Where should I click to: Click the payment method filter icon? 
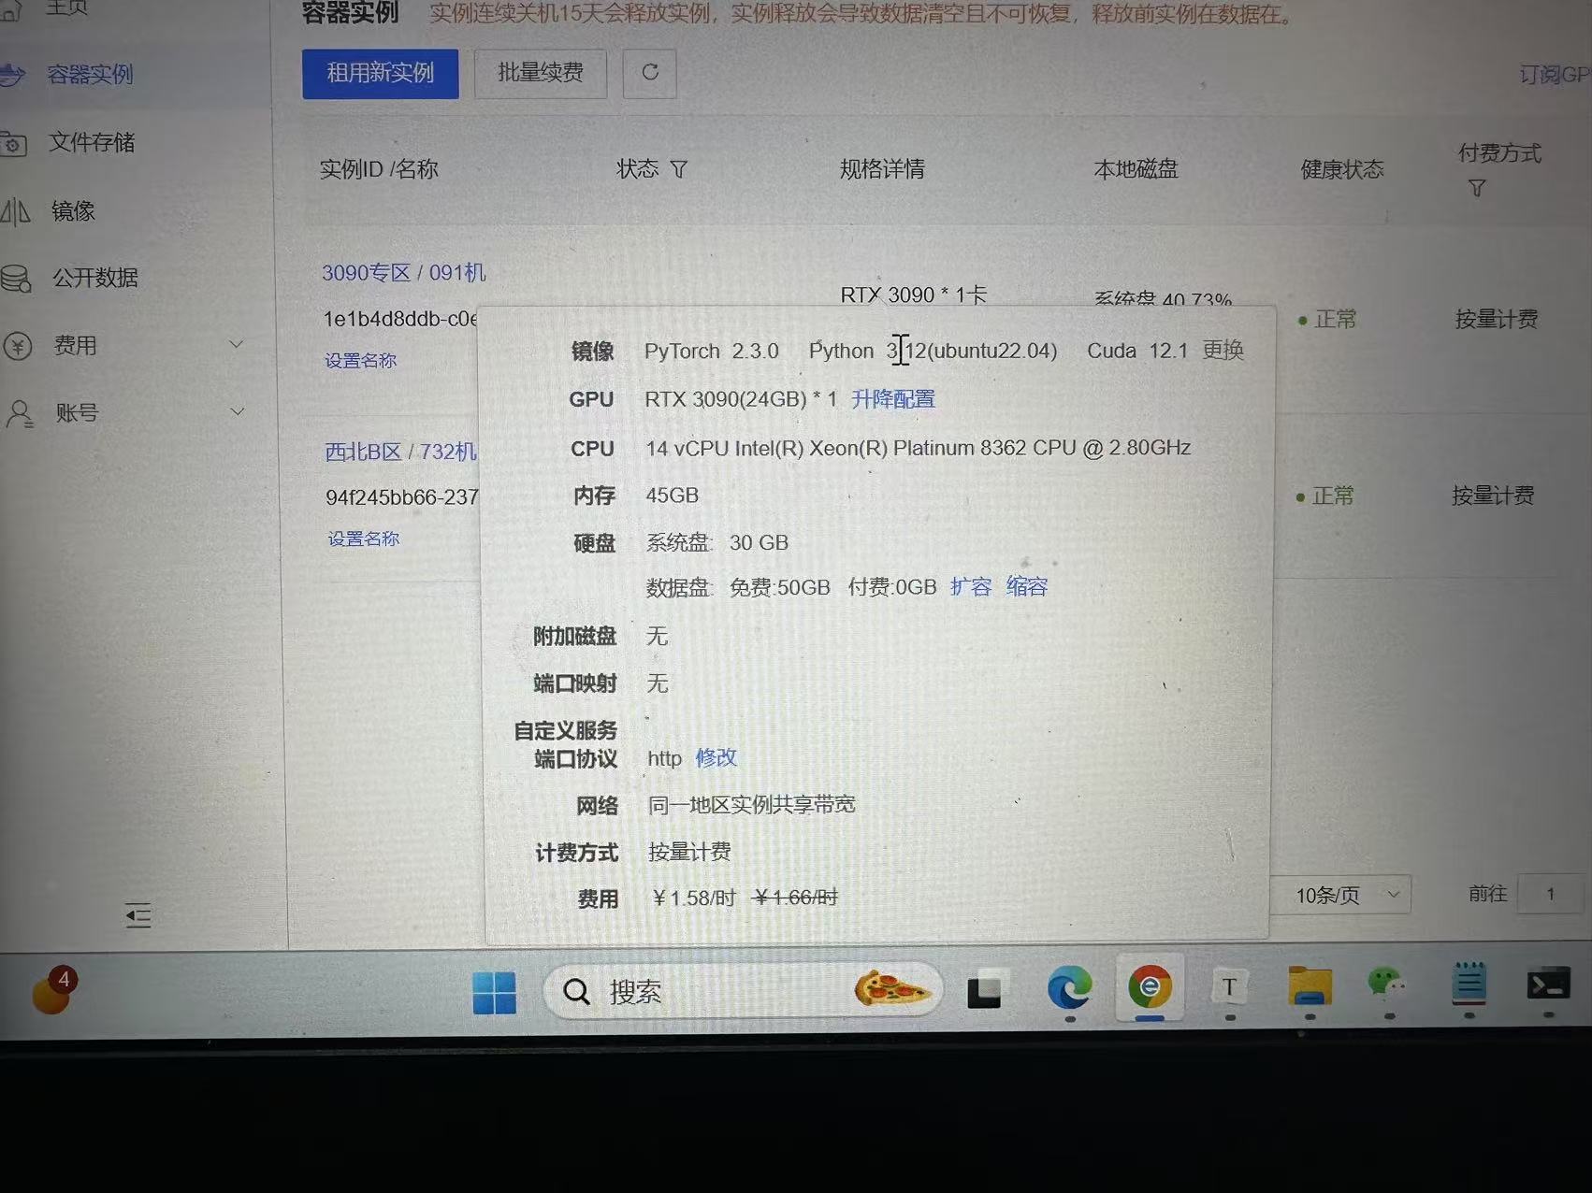click(x=1477, y=189)
